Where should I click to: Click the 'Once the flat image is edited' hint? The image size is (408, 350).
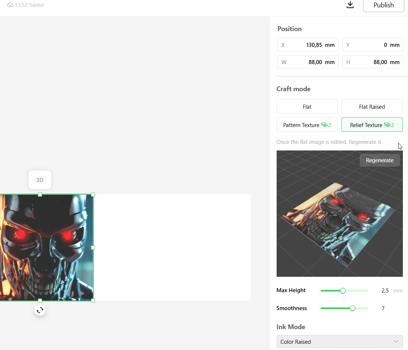pos(329,142)
